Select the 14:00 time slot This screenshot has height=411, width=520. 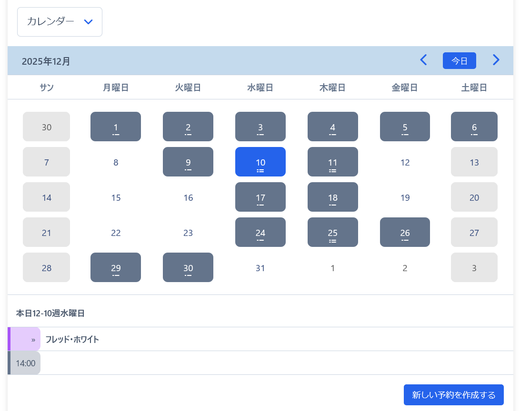[25, 363]
